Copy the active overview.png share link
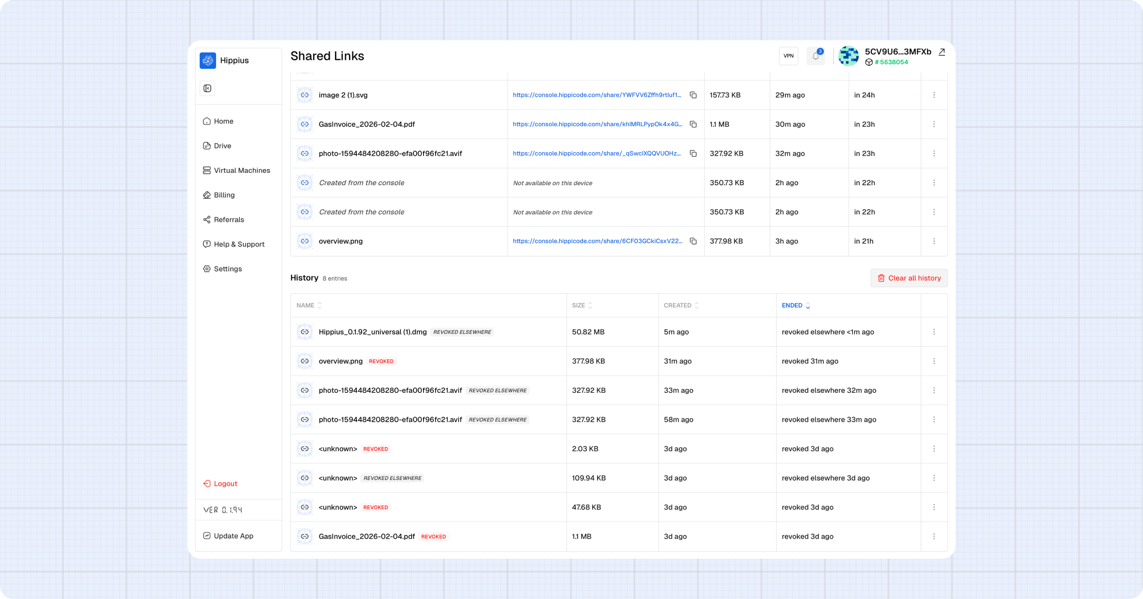The image size is (1143, 599). 693,241
